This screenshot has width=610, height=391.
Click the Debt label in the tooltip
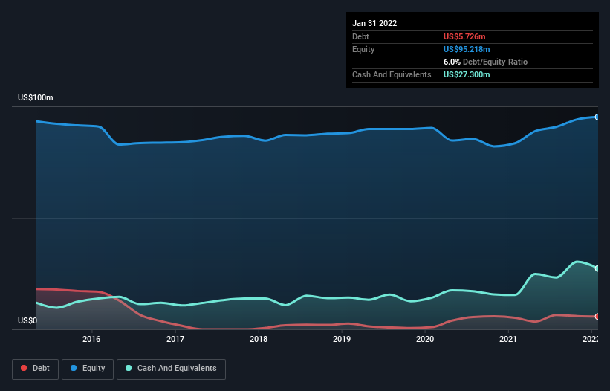[x=360, y=36]
